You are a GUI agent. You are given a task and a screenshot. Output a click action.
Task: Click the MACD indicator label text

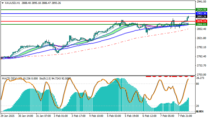[x=20, y=79]
